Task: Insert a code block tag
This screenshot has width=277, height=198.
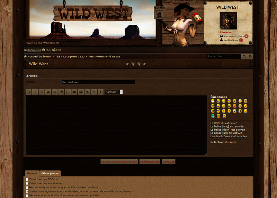Action: 54,92
